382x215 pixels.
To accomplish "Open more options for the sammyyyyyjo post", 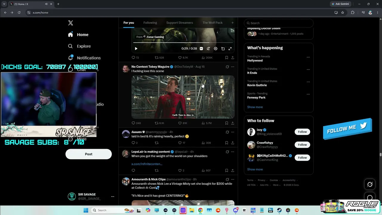I will pyautogui.click(x=232, y=132).
